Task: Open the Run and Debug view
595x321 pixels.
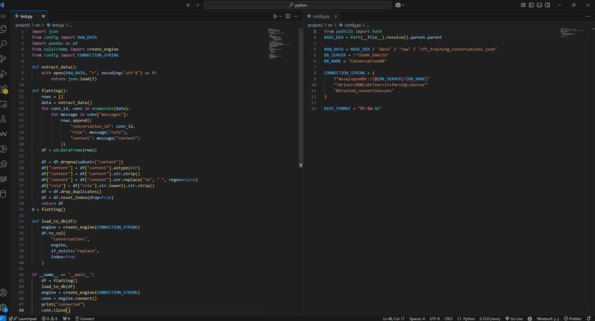Action: pyautogui.click(x=4, y=74)
